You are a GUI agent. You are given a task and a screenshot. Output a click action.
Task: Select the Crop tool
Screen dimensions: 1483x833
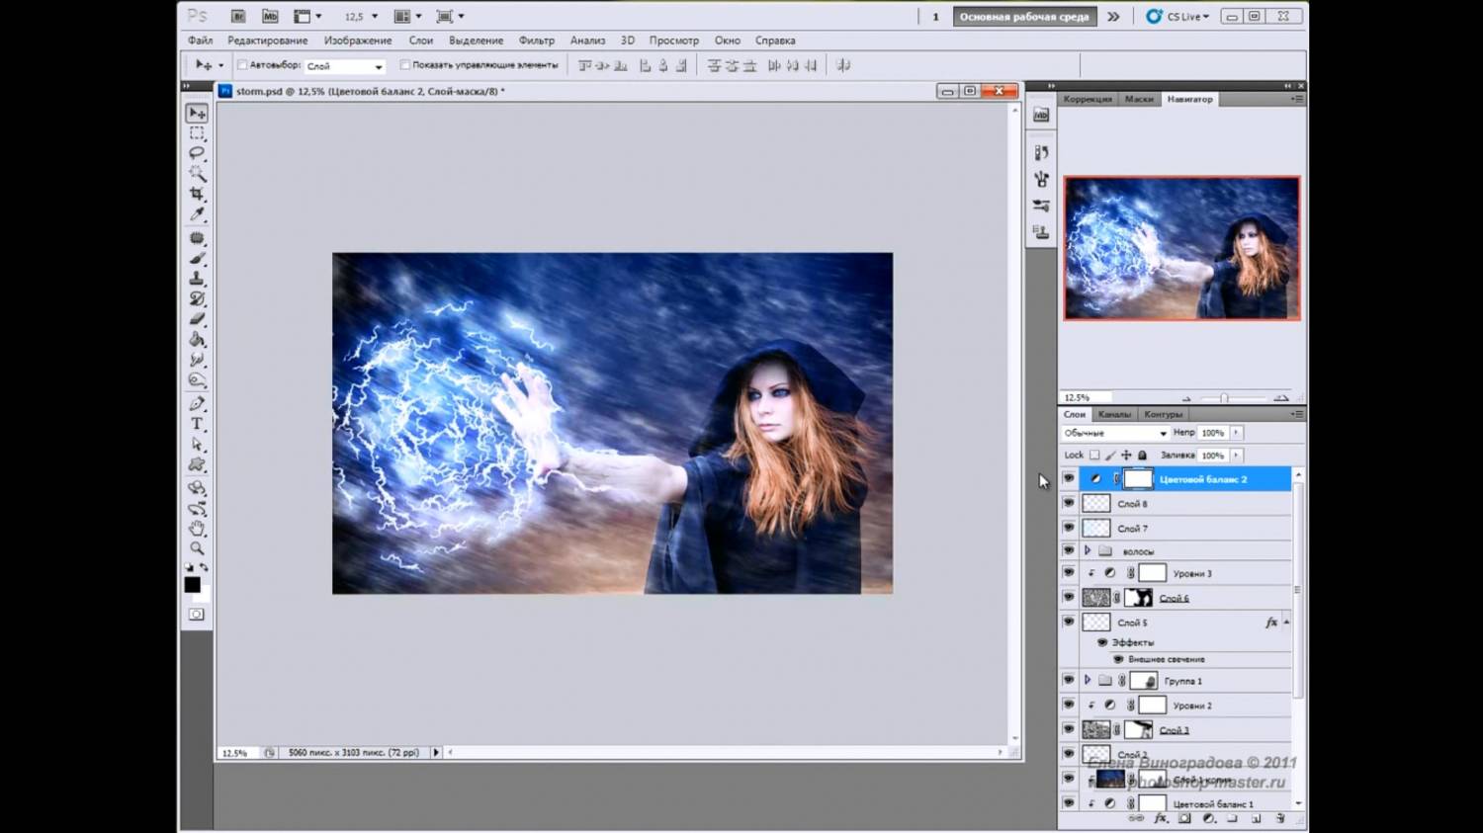197,194
